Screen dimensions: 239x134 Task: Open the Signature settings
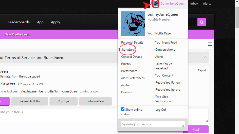(x=128, y=50)
